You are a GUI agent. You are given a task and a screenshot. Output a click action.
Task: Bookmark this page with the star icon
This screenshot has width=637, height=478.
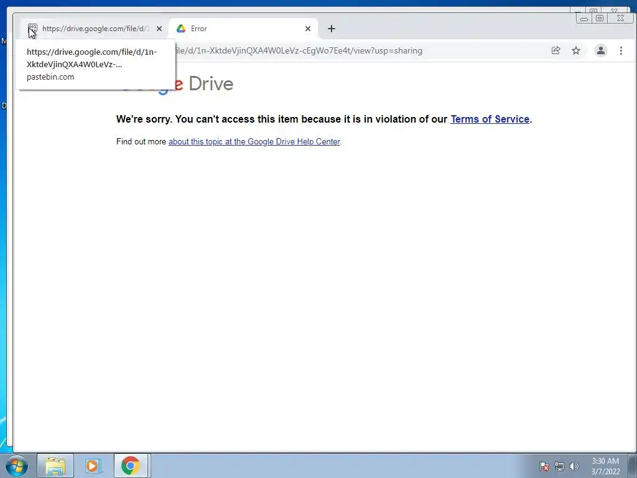point(576,50)
